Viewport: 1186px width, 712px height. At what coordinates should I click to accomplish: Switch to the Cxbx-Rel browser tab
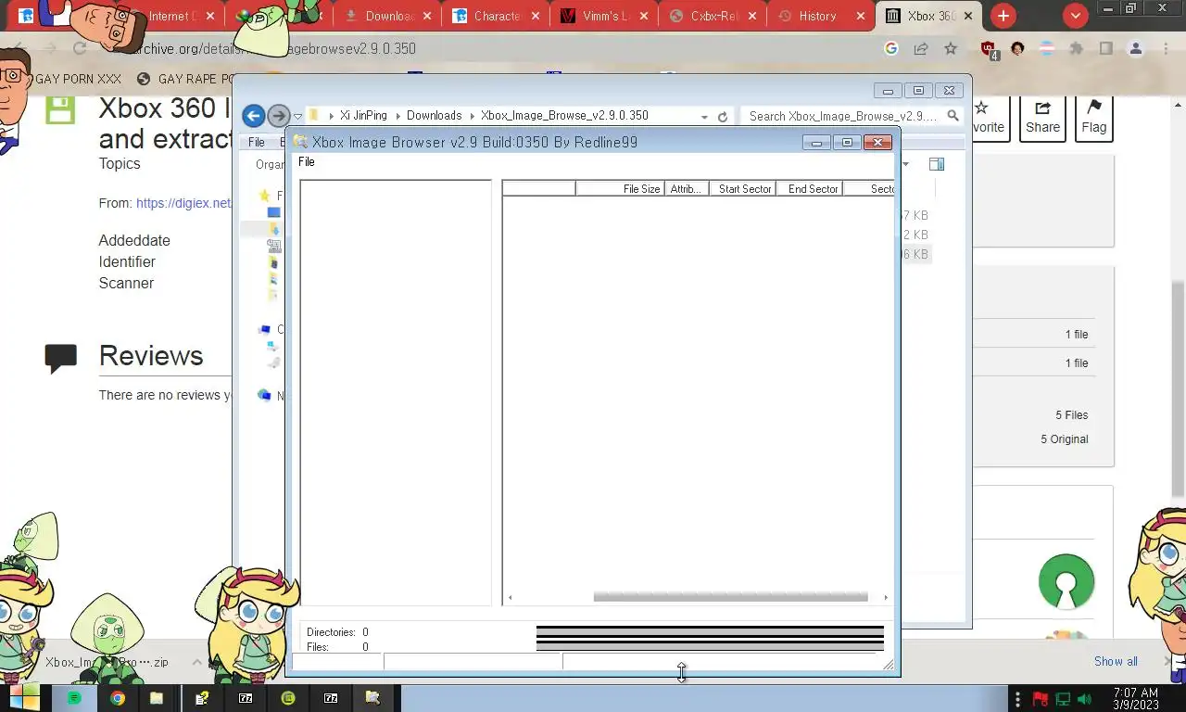point(713,16)
